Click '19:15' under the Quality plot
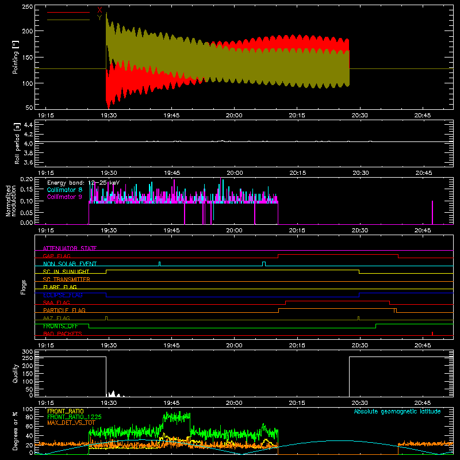The width and height of the screenshot is (460, 460). 46,403
